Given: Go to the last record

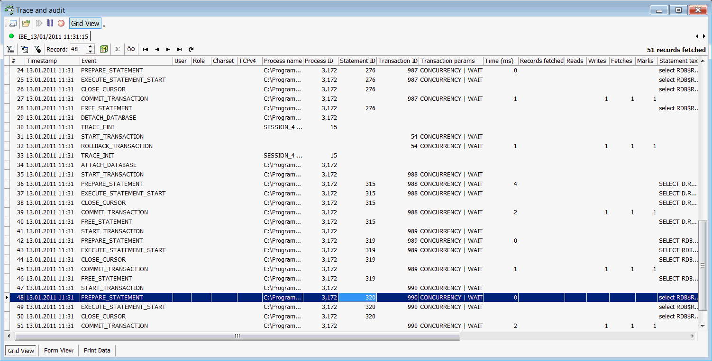Looking at the screenshot, I should [x=180, y=49].
